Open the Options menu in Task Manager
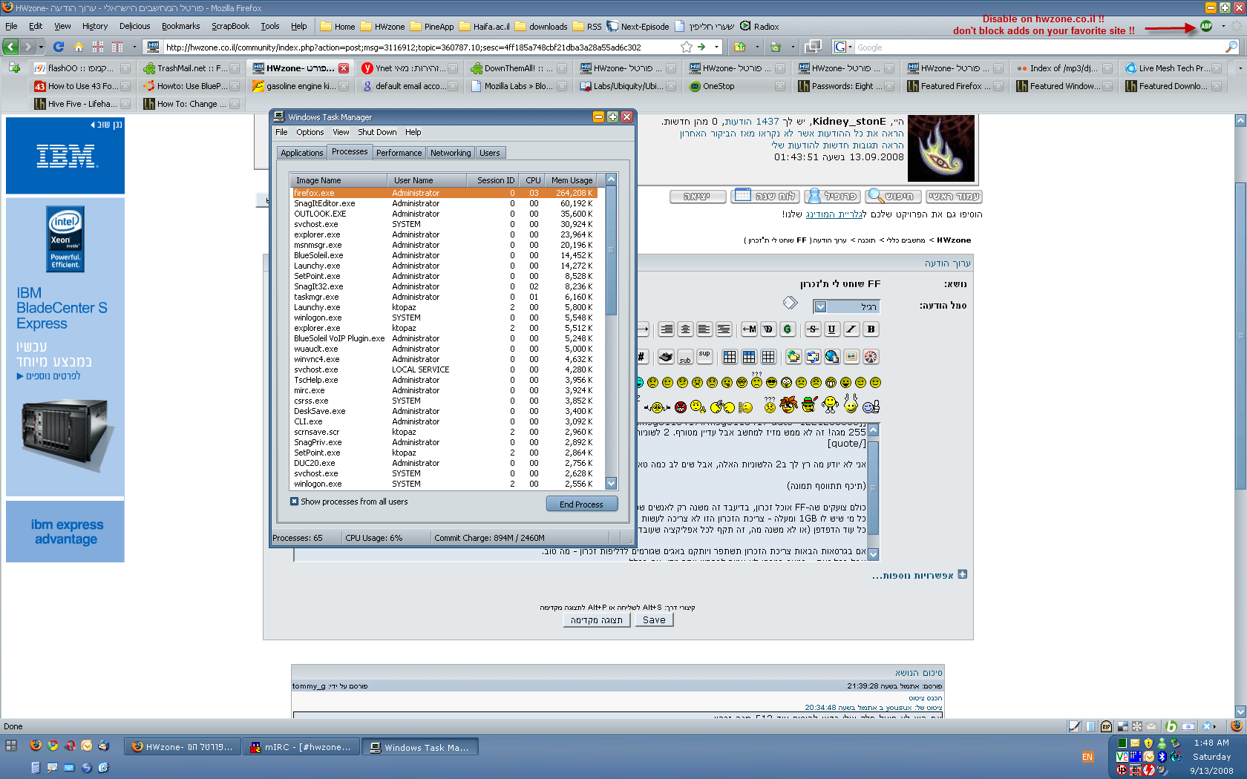Image resolution: width=1247 pixels, height=779 pixels. point(310,132)
